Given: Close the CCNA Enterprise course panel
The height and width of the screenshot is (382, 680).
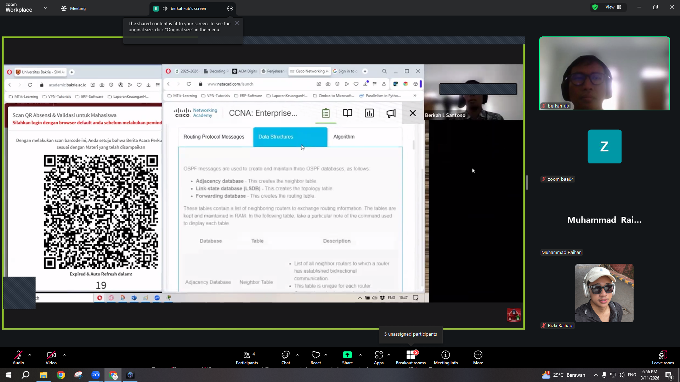Looking at the screenshot, I should (x=413, y=113).
